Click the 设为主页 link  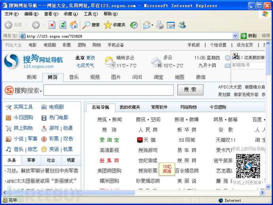pos(245,45)
